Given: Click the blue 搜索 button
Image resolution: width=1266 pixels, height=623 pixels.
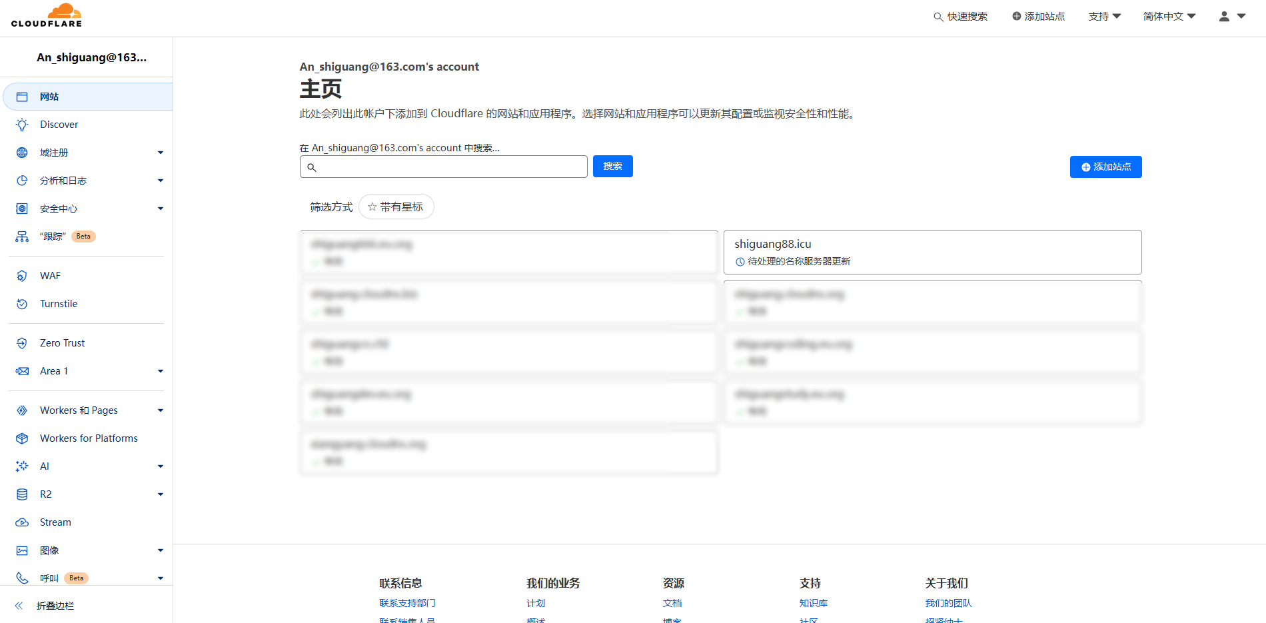Looking at the screenshot, I should coord(613,167).
